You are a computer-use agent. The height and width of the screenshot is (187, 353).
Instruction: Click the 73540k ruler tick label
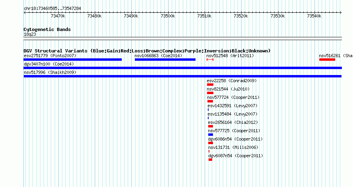(x=314, y=16)
